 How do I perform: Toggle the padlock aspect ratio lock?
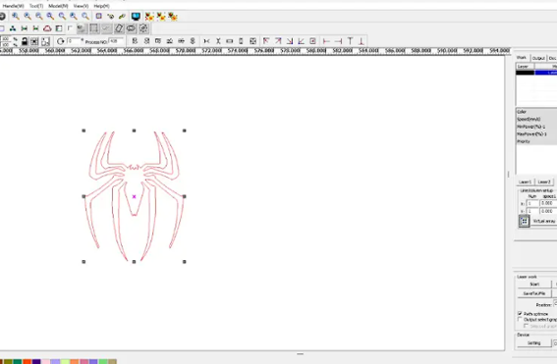25,41
